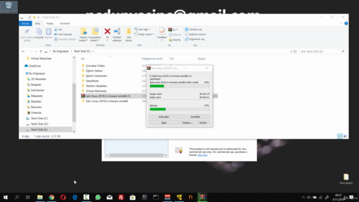Select the Çocuklar Video folder
This screenshot has width=359, height=202.
[x=95, y=66]
